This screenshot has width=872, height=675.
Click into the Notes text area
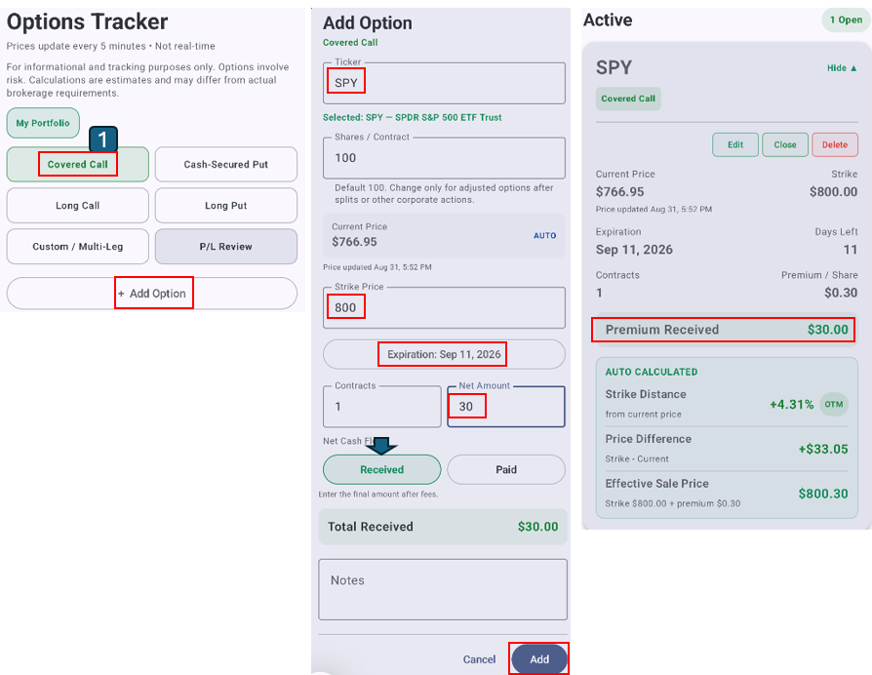(443, 589)
